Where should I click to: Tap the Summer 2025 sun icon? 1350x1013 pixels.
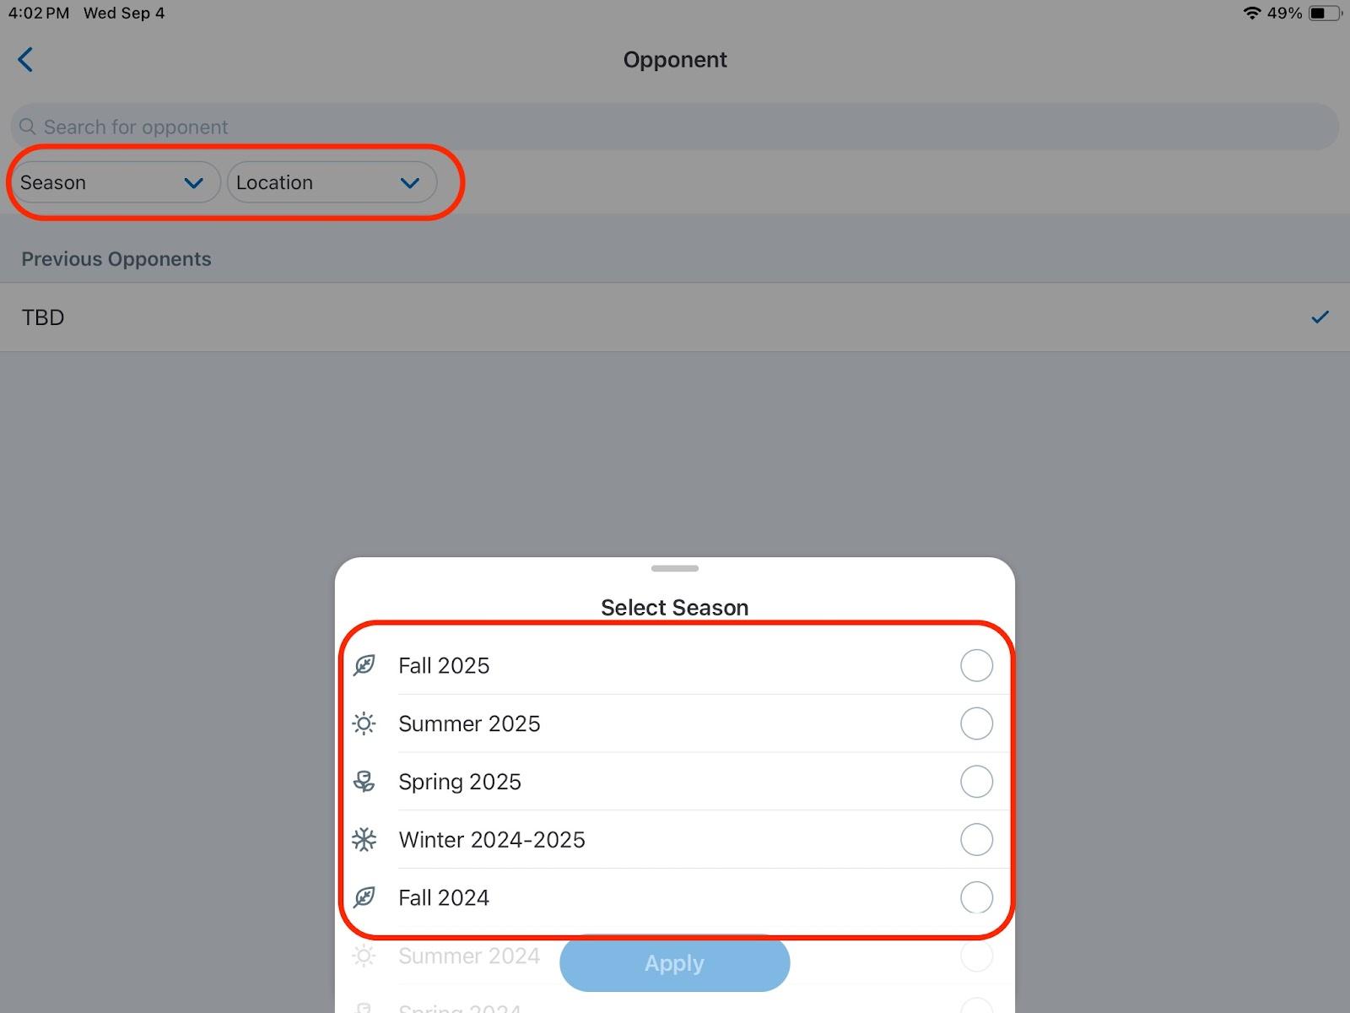pos(364,723)
